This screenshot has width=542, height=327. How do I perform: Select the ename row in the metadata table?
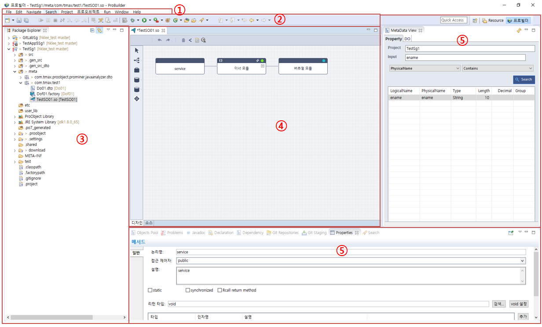pyautogui.click(x=461, y=98)
